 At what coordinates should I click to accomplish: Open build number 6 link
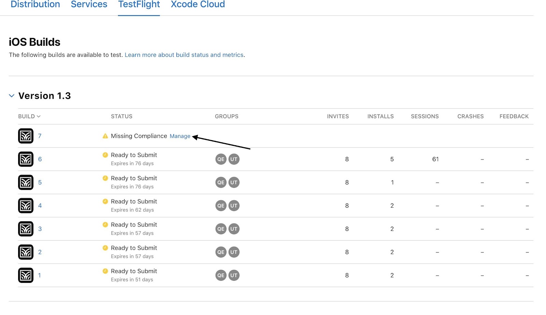[x=40, y=159]
